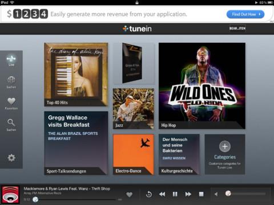
Task: Stop the playback
Action: (x=201, y=194)
